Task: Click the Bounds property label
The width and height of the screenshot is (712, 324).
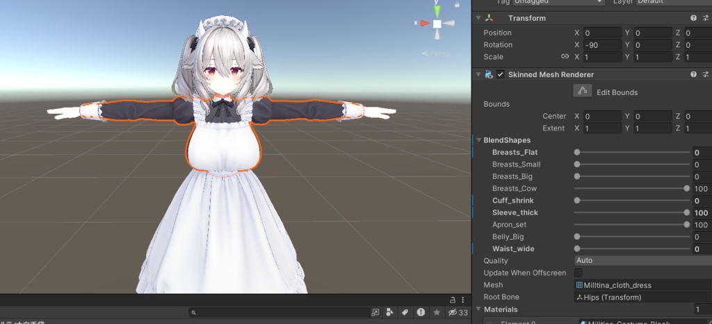Action: (496, 104)
